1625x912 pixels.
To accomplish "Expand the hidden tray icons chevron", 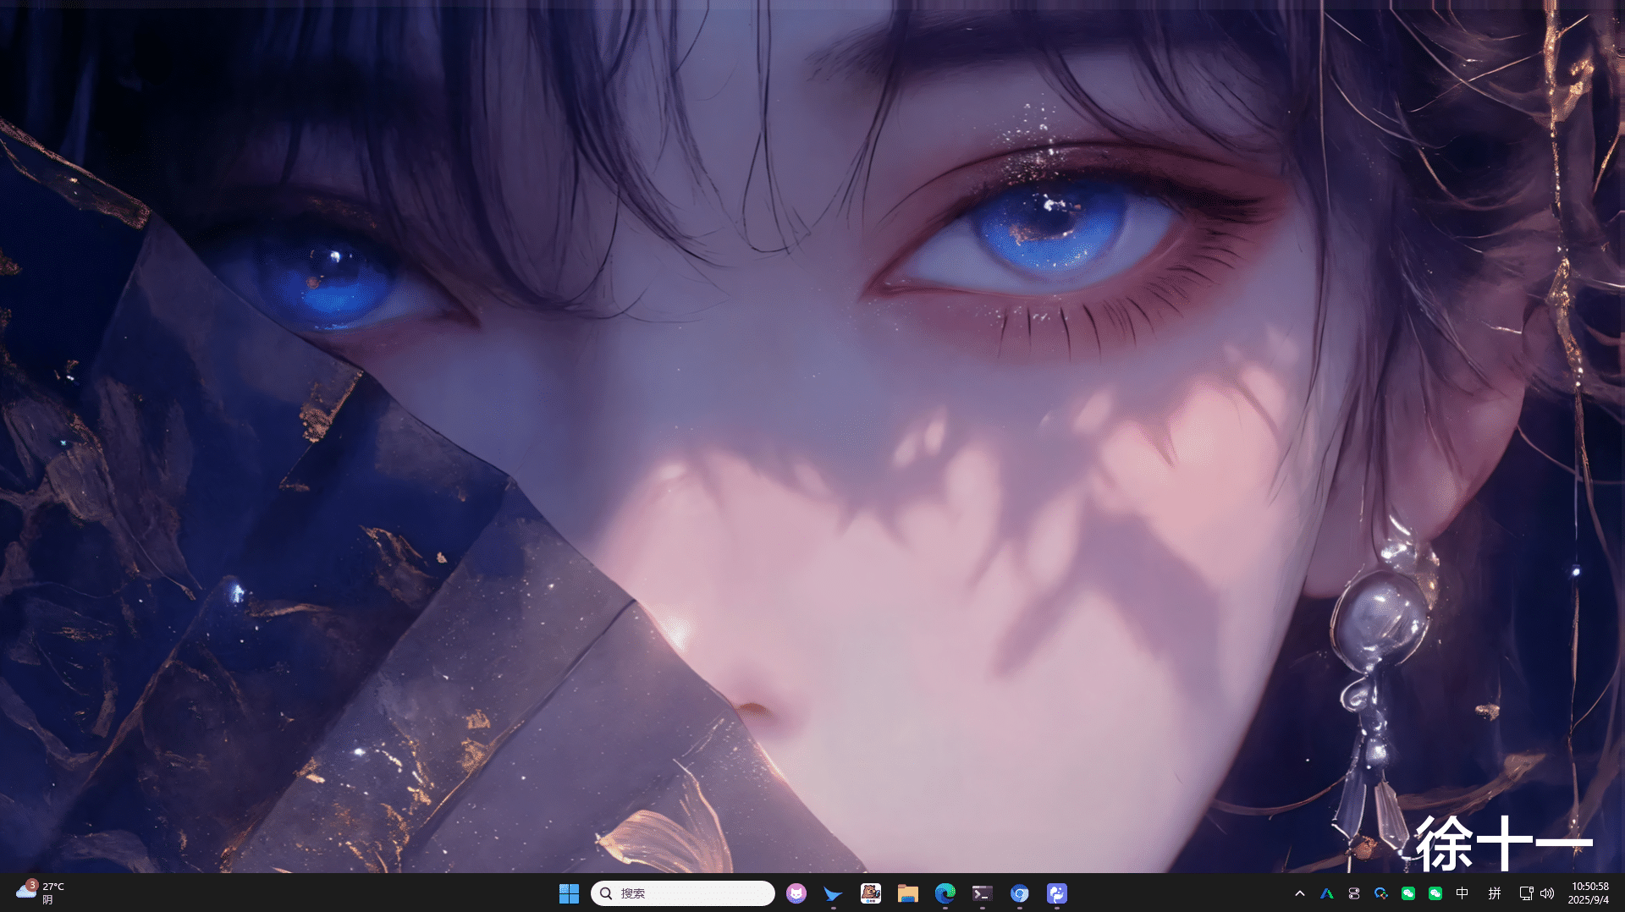I will [1300, 893].
